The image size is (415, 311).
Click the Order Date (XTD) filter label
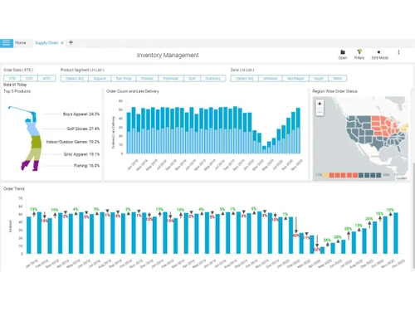coord(18,70)
